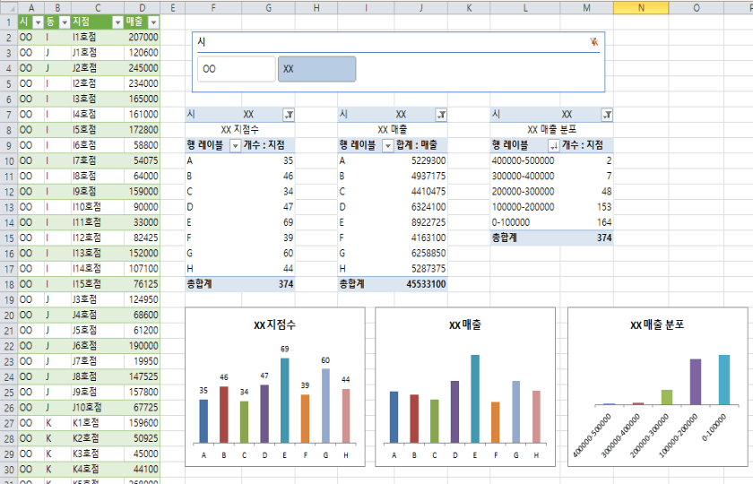Image resolution: width=753 pixels, height=484 pixels.
Task: Open the XX 지점수 pivot 시 filter icon
Action: 288,115
